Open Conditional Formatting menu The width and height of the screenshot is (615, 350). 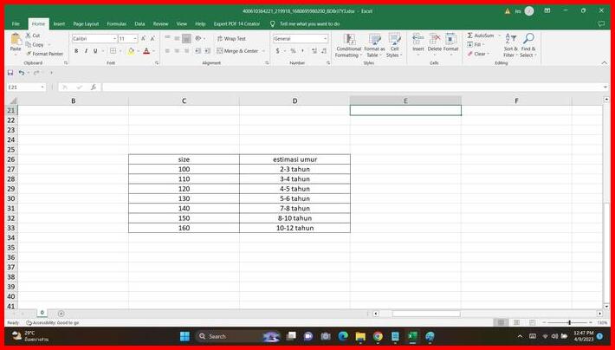click(x=348, y=45)
